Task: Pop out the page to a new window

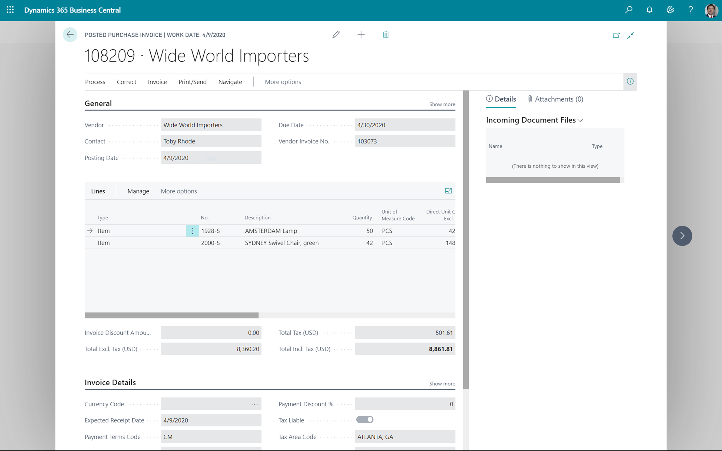Action: (x=616, y=35)
